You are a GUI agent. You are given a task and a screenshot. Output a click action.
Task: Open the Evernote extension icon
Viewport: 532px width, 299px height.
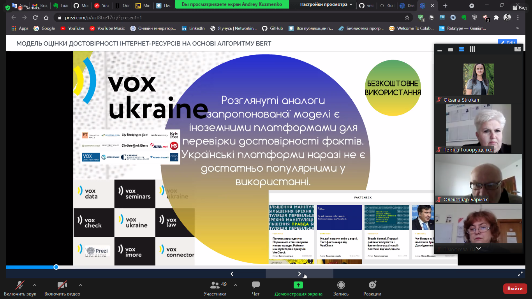click(x=464, y=18)
